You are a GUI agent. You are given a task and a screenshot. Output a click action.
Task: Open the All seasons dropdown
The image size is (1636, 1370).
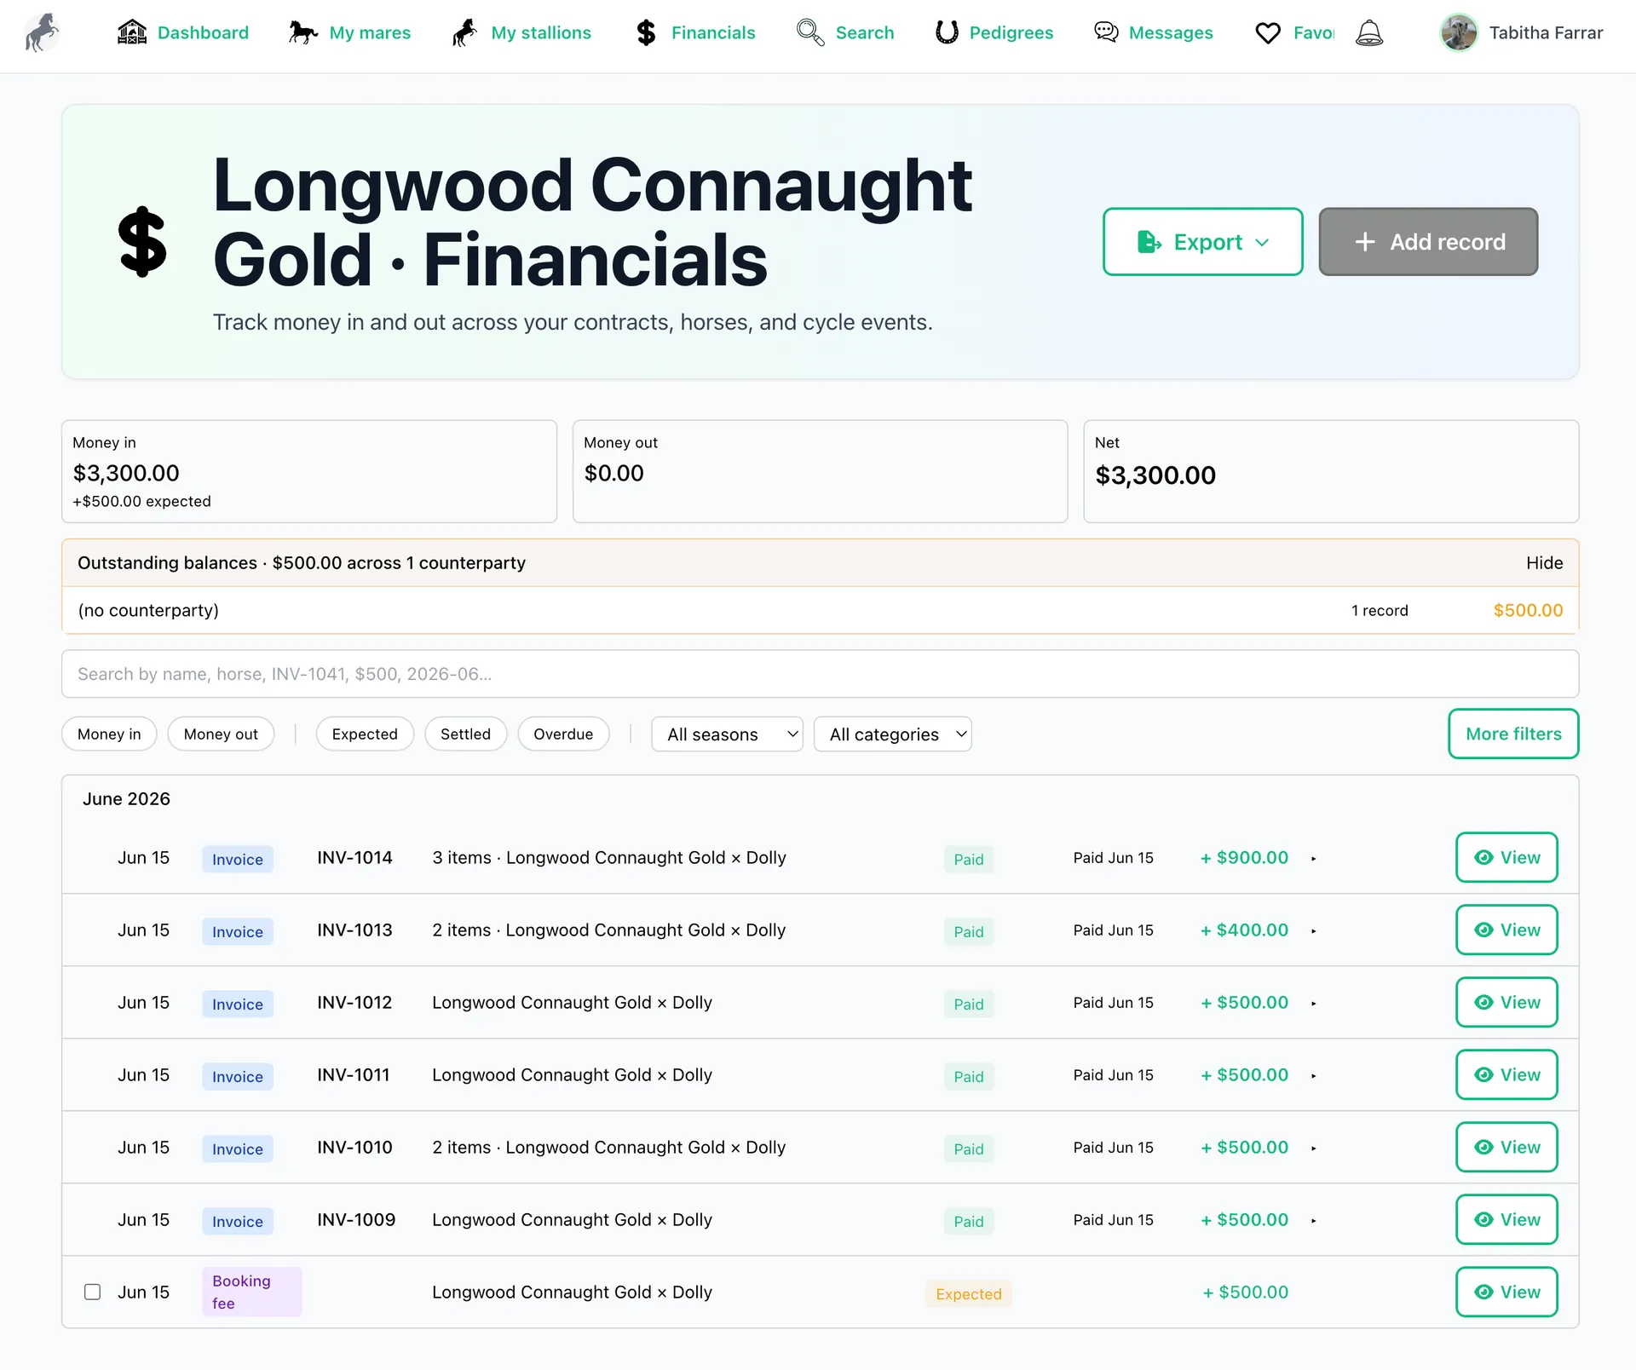[x=727, y=734]
